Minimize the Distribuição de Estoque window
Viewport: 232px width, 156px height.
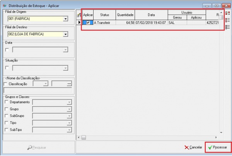(x=208, y=5)
